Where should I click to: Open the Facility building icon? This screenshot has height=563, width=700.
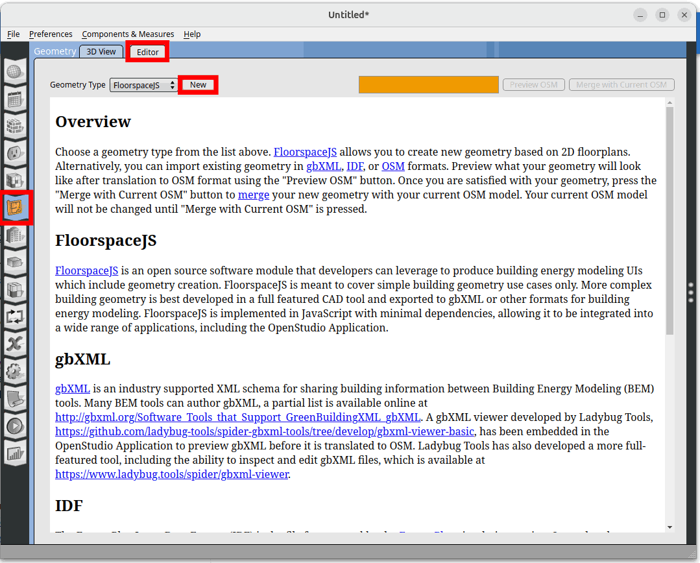(15, 235)
